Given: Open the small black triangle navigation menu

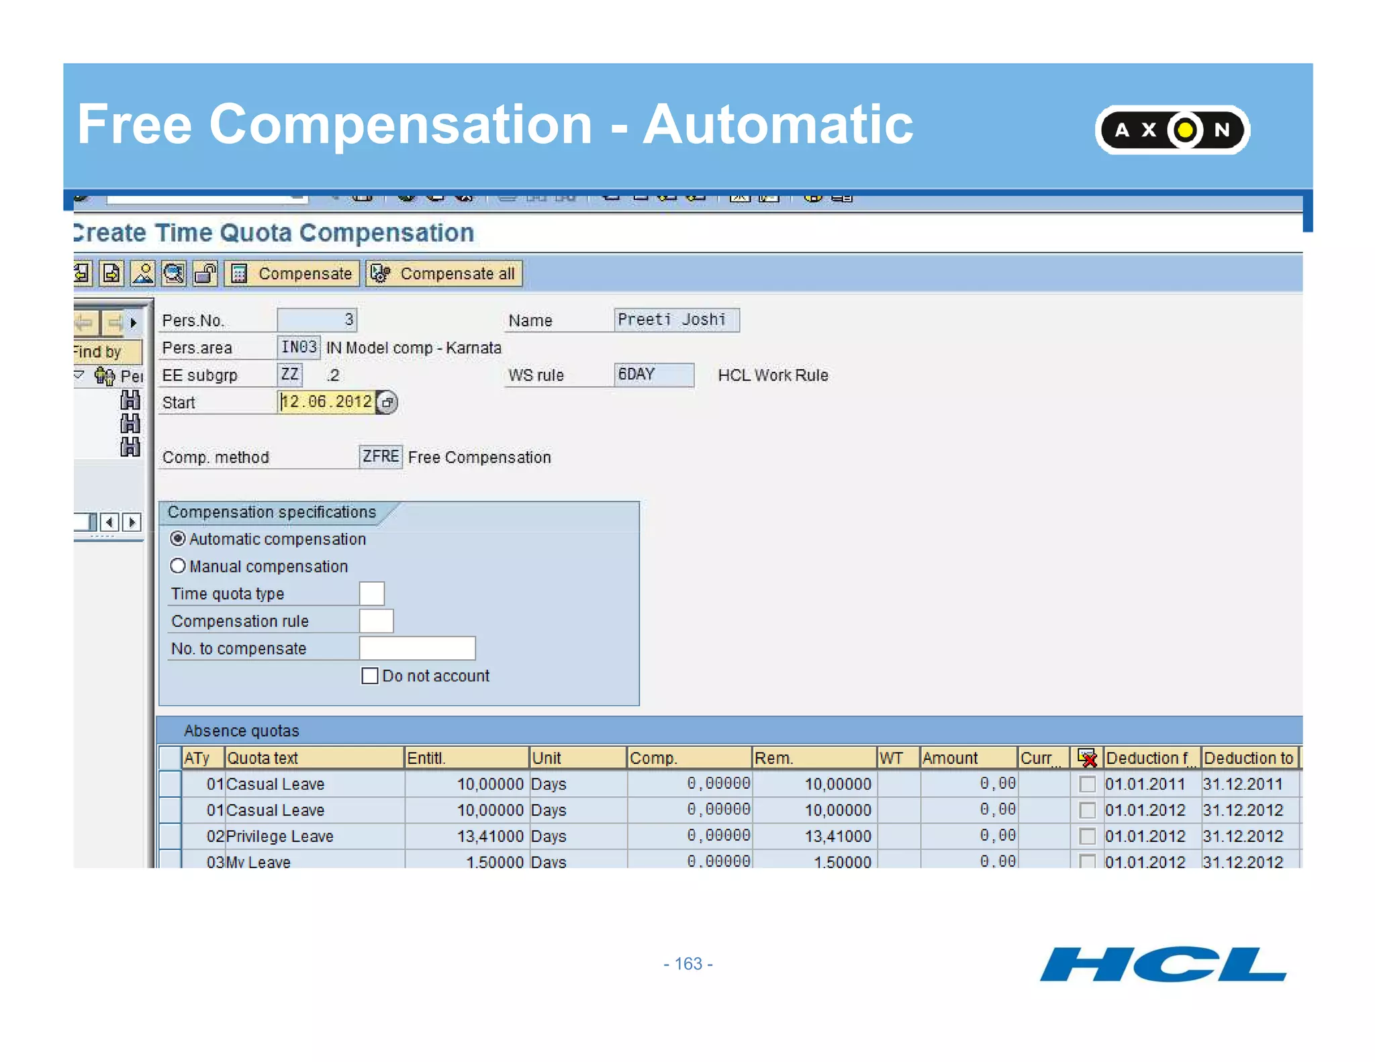Looking at the screenshot, I should tap(134, 323).
